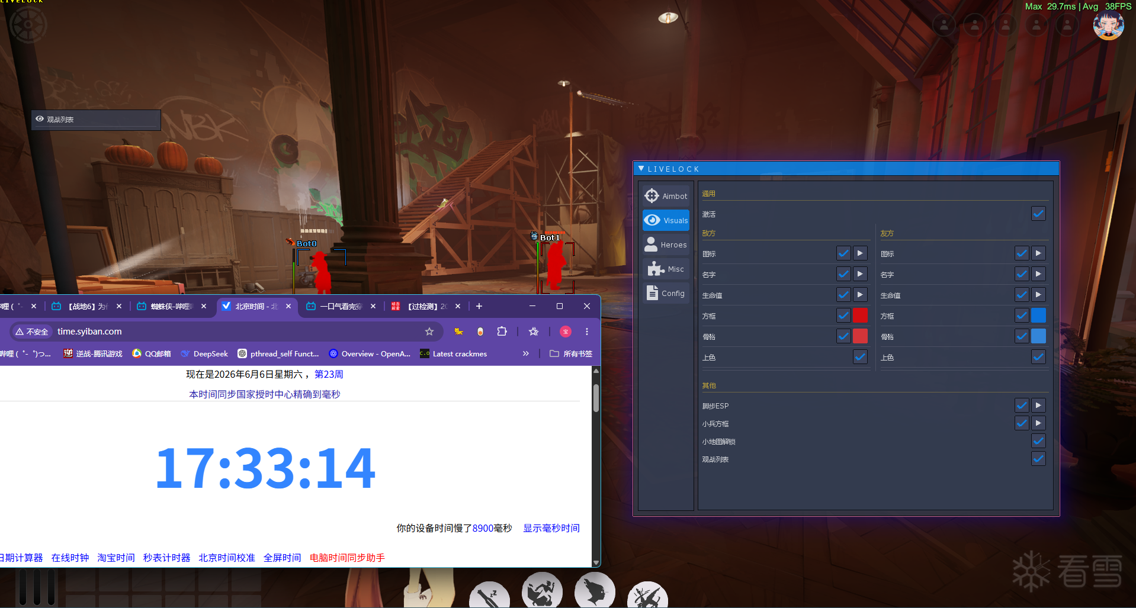This screenshot has height=608, width=1136.
Task: Show more bookmarks with the » chevron
Action: point(525,353)
